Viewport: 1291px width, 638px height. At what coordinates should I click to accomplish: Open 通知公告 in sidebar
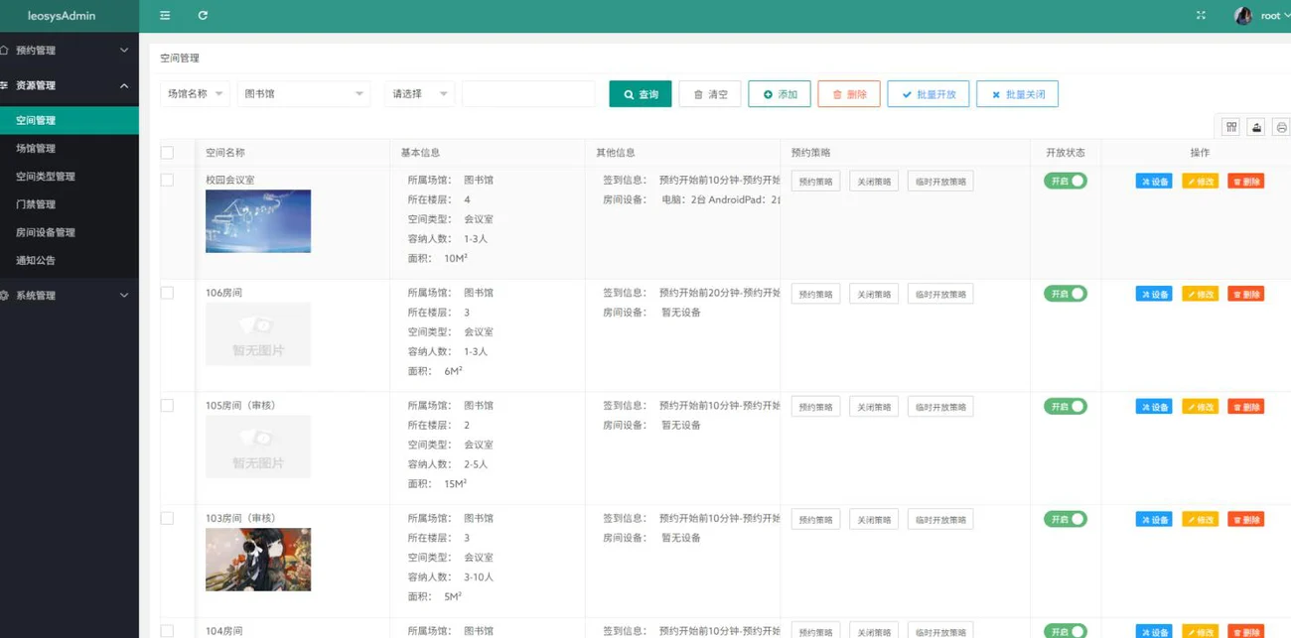click(x=70, y=260)
